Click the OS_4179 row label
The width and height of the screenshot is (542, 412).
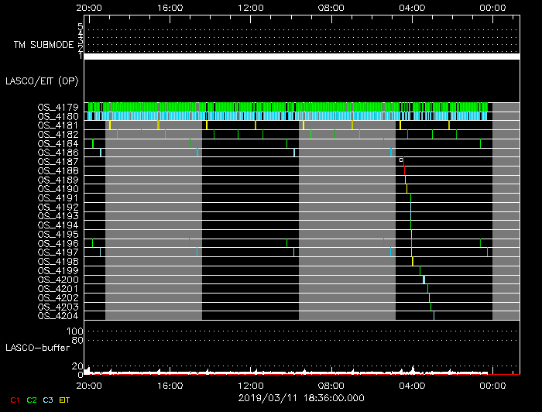[58, 107]
